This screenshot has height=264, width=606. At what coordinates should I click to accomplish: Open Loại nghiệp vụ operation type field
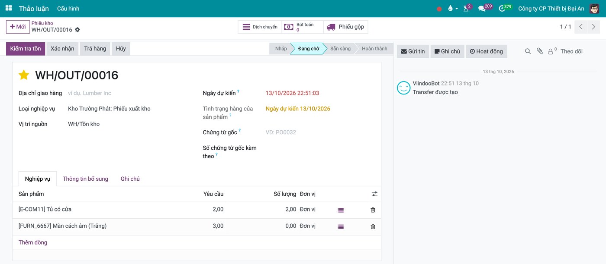point(129,109)
